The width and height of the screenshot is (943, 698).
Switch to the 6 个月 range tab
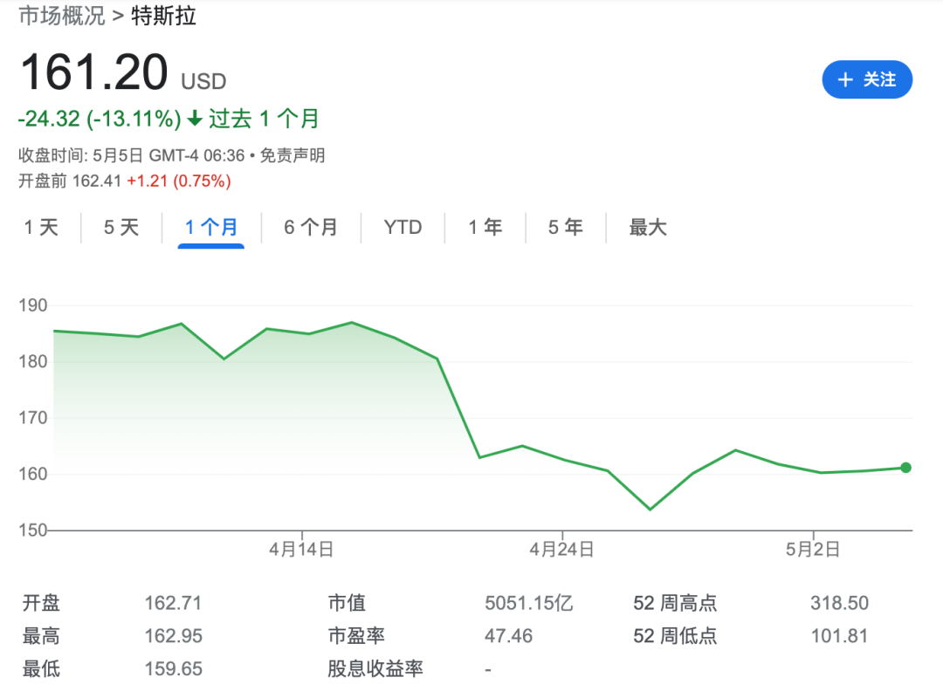311,227
